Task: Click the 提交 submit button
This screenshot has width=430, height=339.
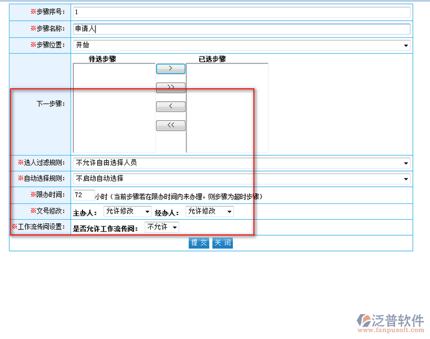Action: tap(199, 243)
